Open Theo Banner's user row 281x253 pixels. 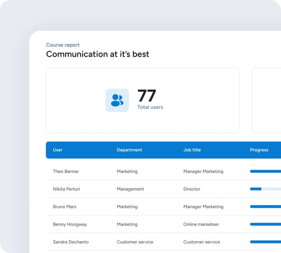coord(66,171)
